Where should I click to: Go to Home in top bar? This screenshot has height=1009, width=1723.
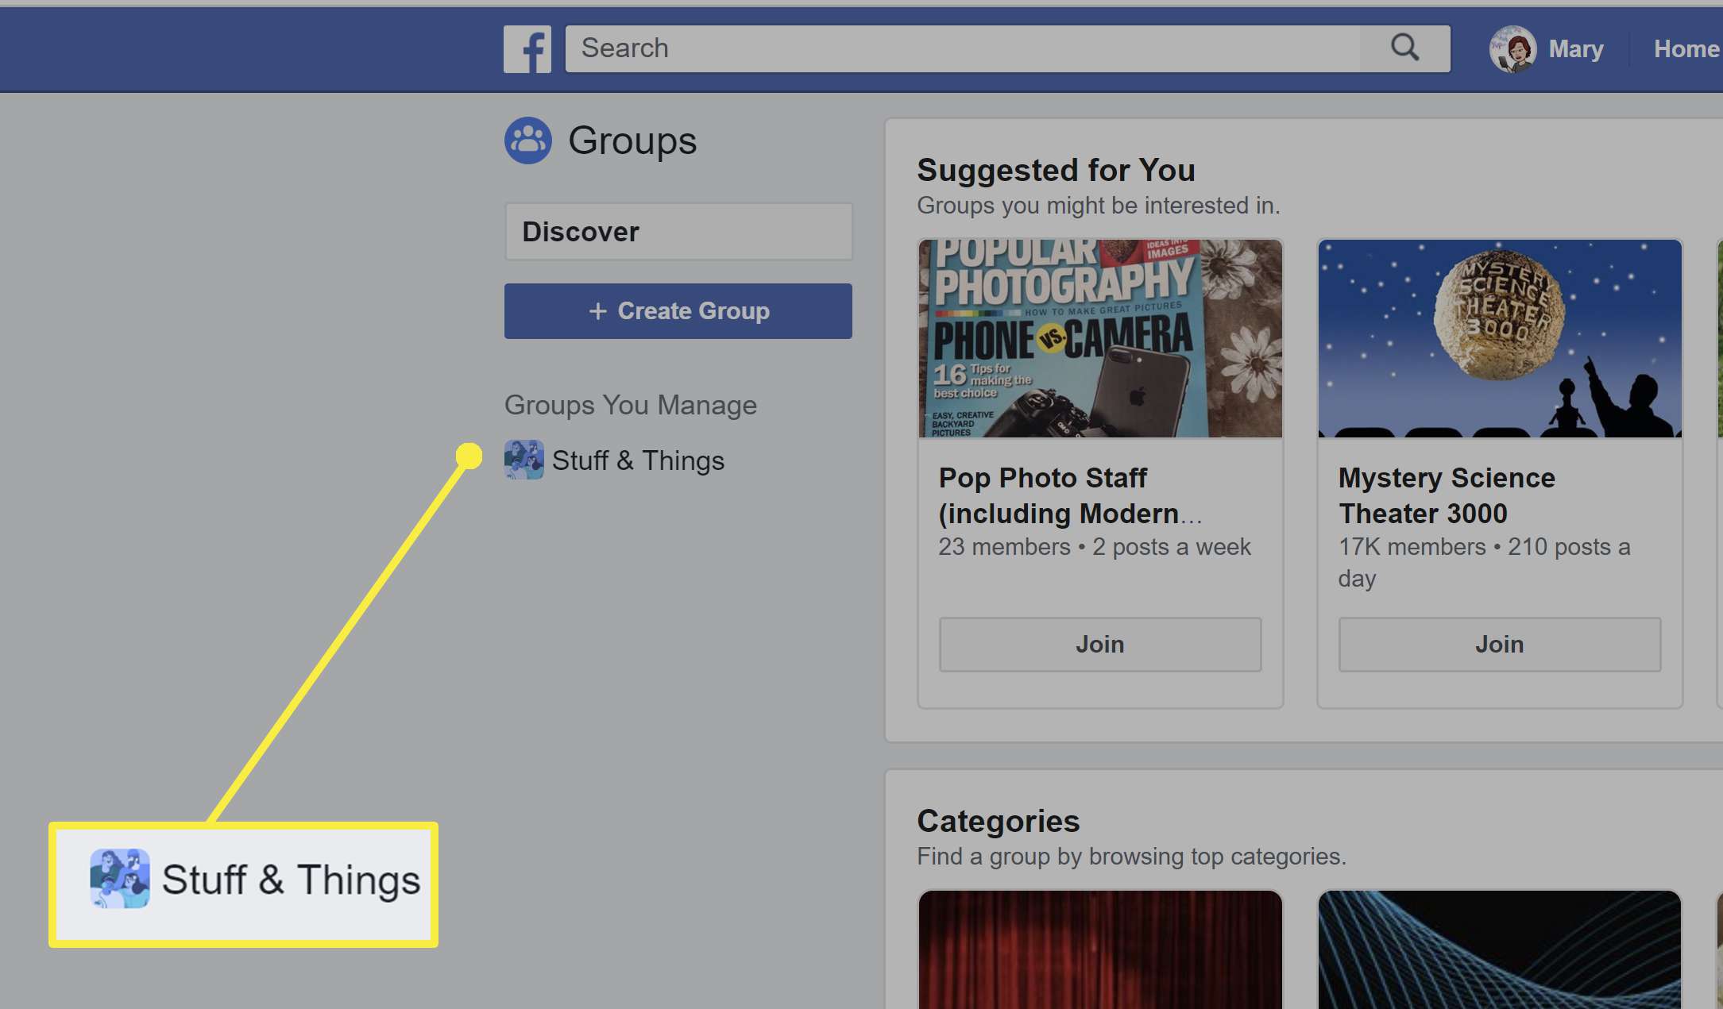pos(1686,49)
